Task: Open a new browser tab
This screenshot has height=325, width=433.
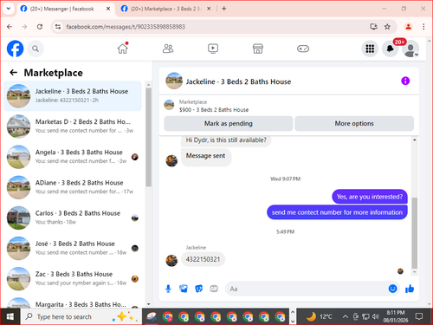Action: point(224,9)
